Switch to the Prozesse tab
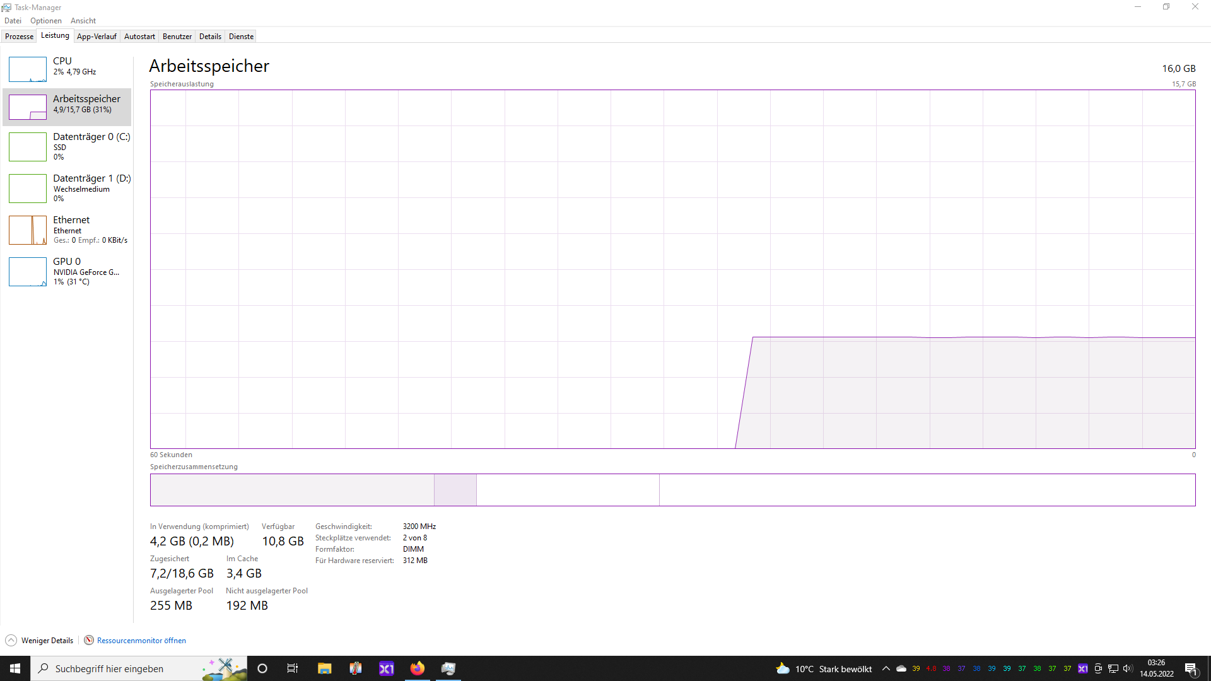 pos(19,37)
